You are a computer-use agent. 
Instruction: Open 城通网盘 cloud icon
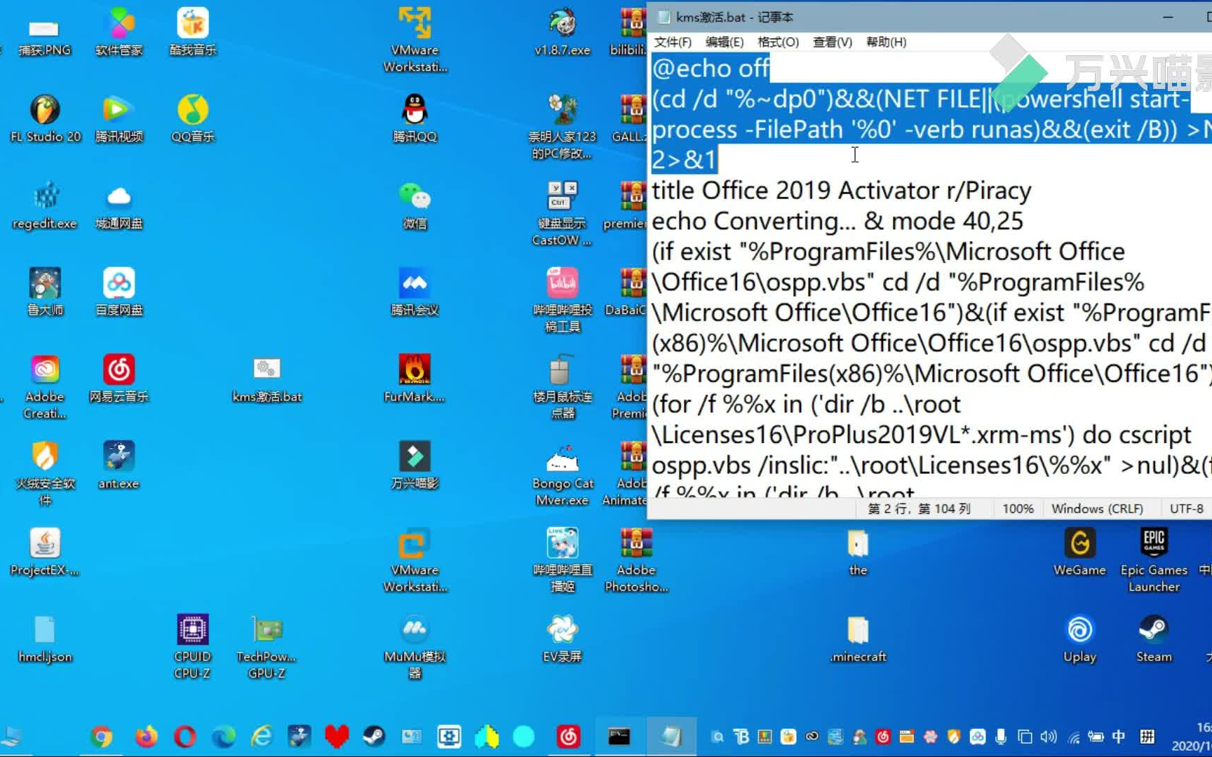tap(119, 205)
